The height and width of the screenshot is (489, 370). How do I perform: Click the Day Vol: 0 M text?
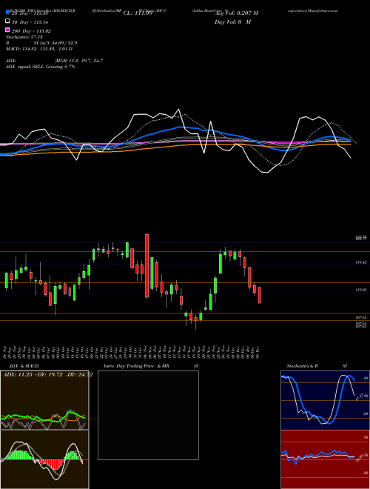232,21
